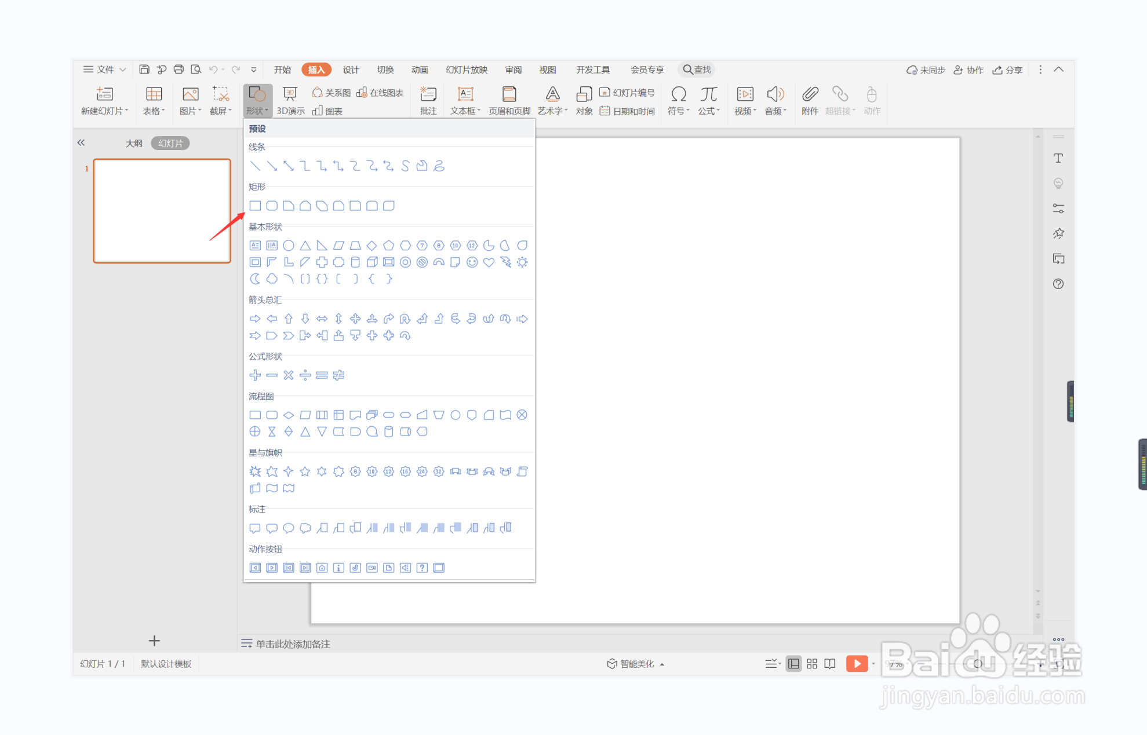
Task: Click 智能美化 in status bar
Action: pos(636,664)
